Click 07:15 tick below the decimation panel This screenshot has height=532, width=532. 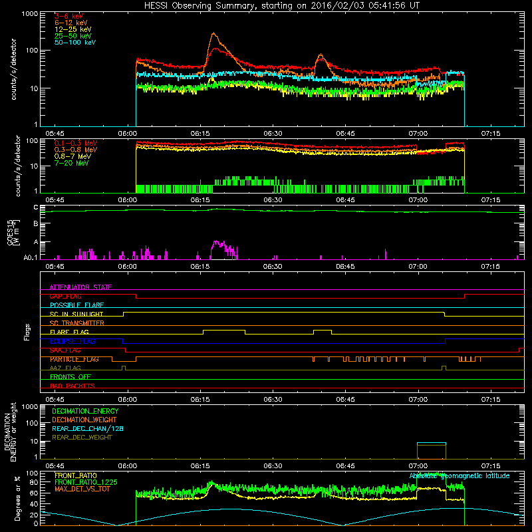(x=491, y=466)
